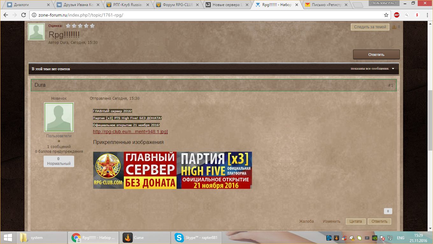Expand the показаны все сообщения filter

(x=373, y=69)
